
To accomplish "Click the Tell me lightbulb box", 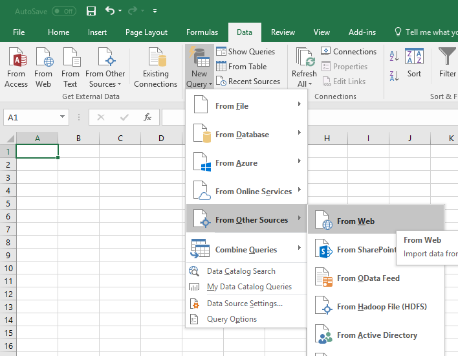I will pos(426,32).
